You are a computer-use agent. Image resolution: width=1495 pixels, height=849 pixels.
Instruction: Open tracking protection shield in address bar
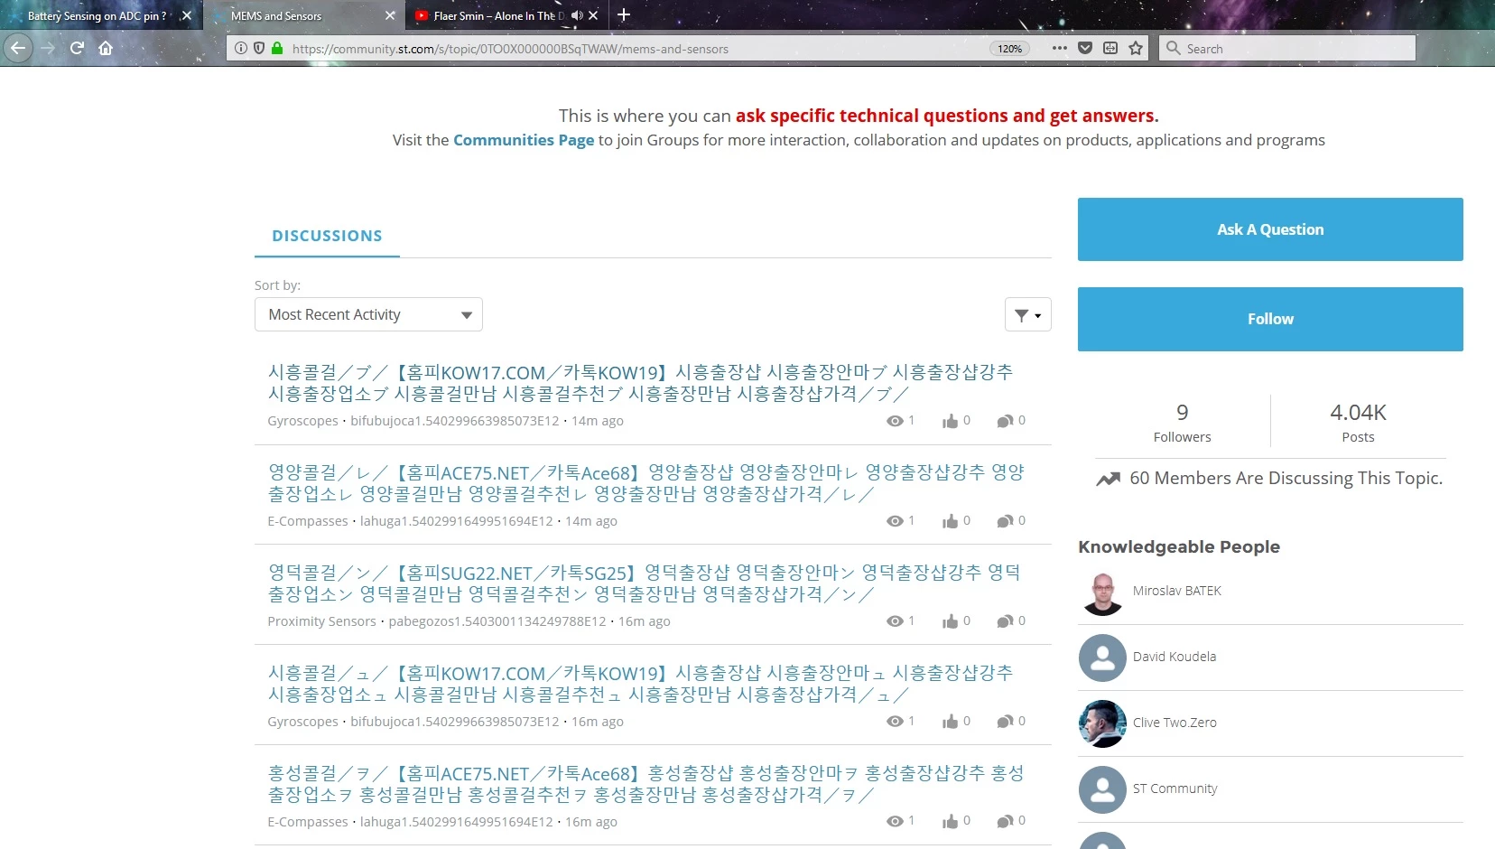click(259, 49)
